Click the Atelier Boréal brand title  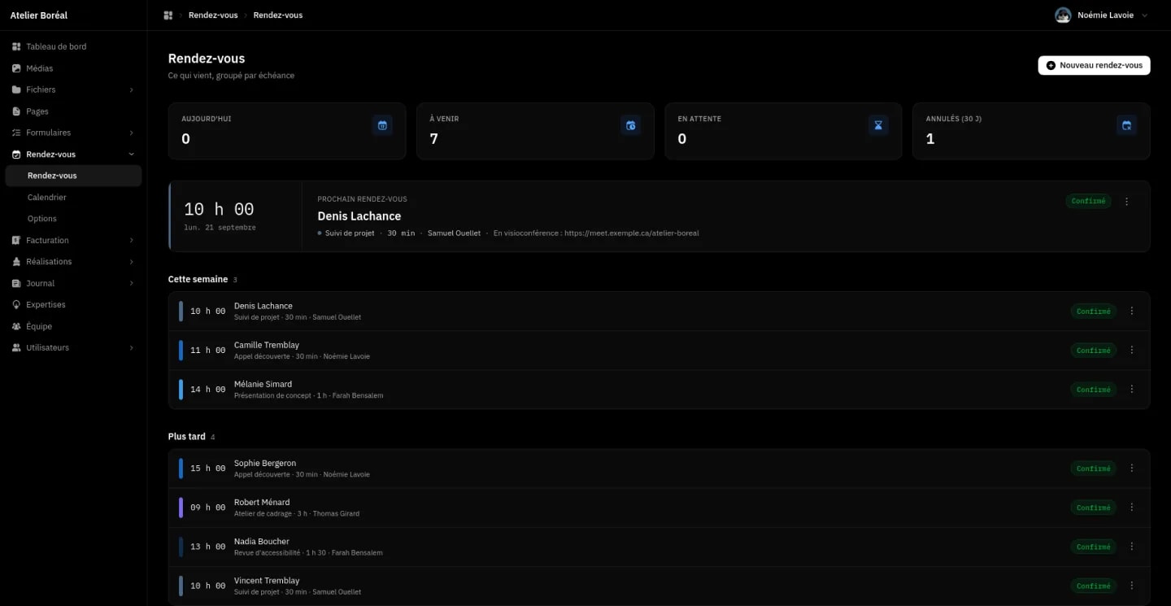pyautogui.click(x=41, y=15)
